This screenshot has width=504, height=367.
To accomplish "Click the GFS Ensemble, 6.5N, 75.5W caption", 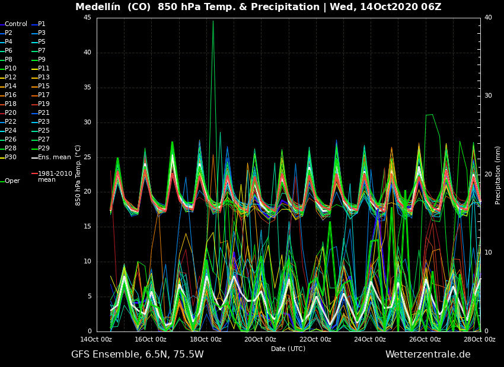I will pos(137,354).
